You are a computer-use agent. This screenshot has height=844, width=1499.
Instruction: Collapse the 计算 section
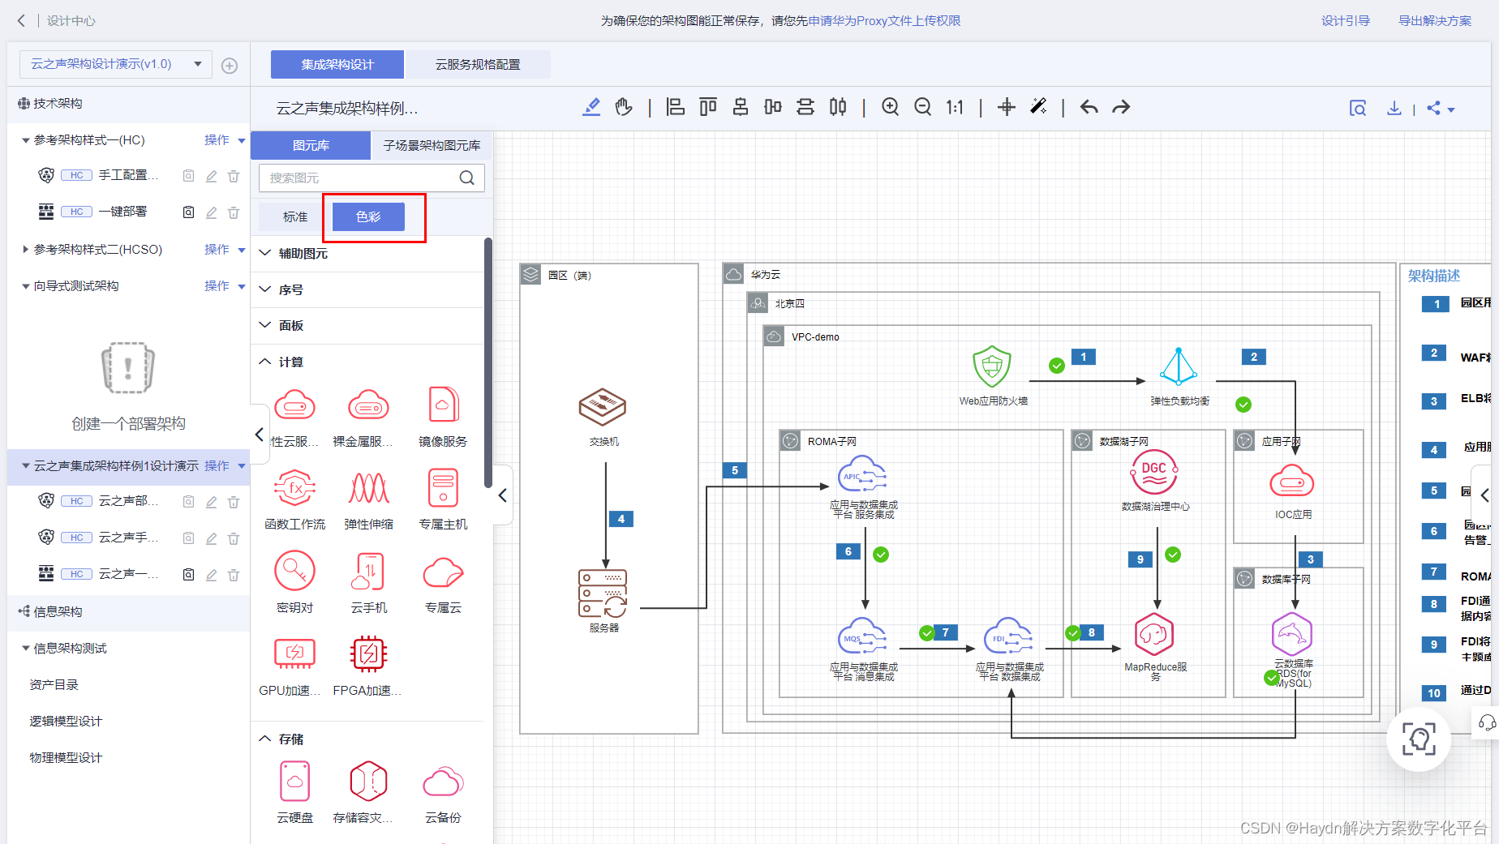click(265, 362)
